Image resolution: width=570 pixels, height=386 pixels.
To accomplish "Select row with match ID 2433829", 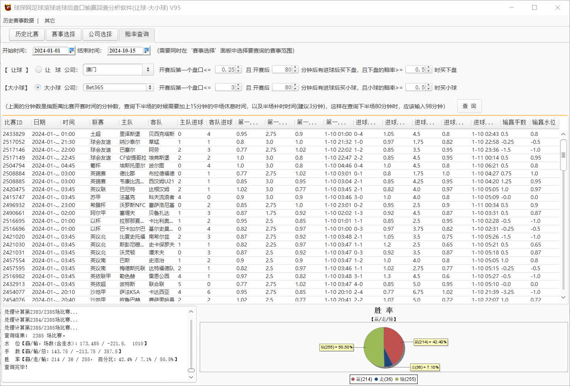I will pos(281,134).
